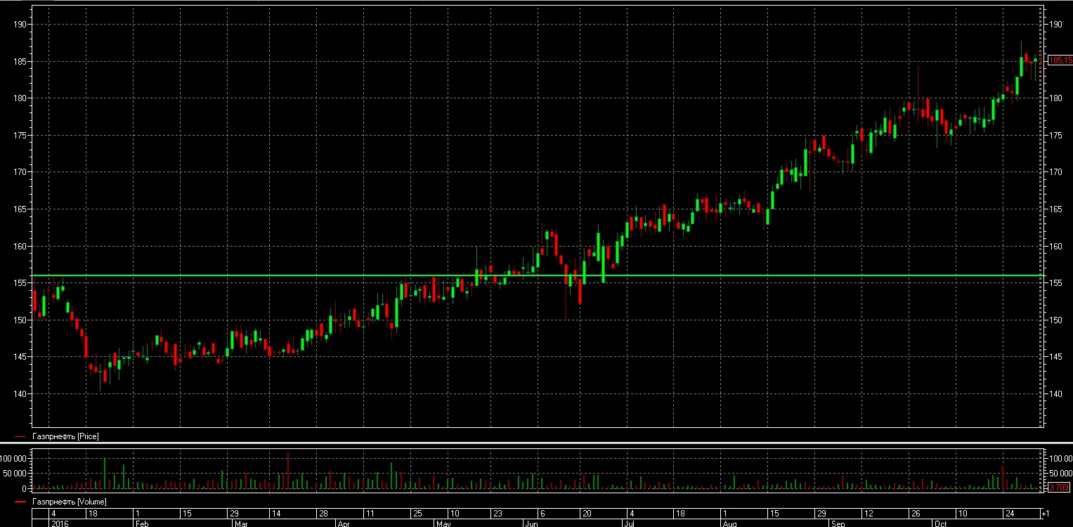Click the 140 label on the left price axis

pos(20,394)
